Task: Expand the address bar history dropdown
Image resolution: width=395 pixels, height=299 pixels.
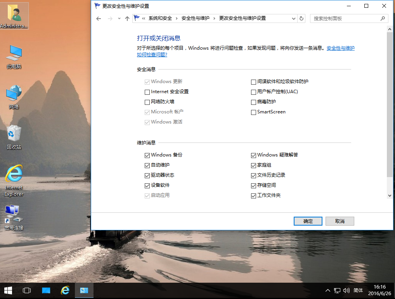Action: tap(293, 18)
